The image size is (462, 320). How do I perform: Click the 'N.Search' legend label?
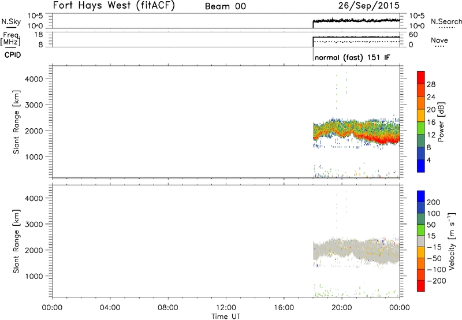tap(446, 21)
